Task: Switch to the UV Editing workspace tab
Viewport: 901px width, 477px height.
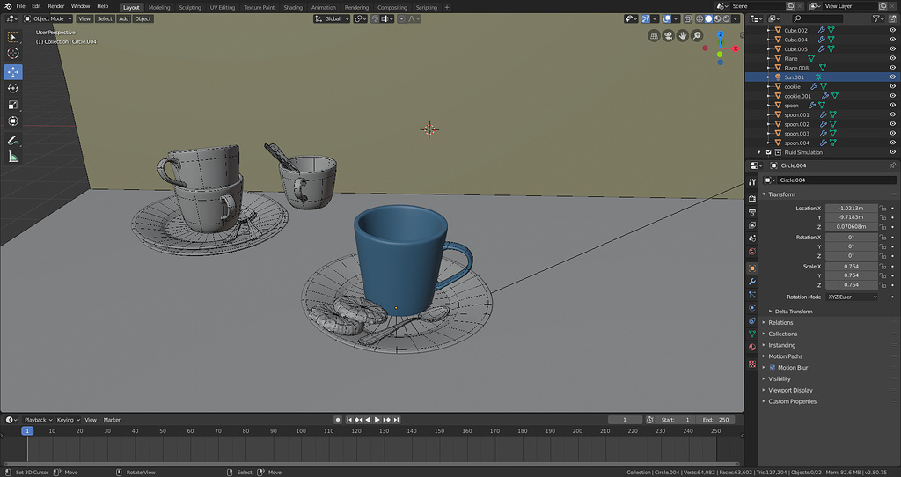Action: pyautogui.click(x=222, y=7)
